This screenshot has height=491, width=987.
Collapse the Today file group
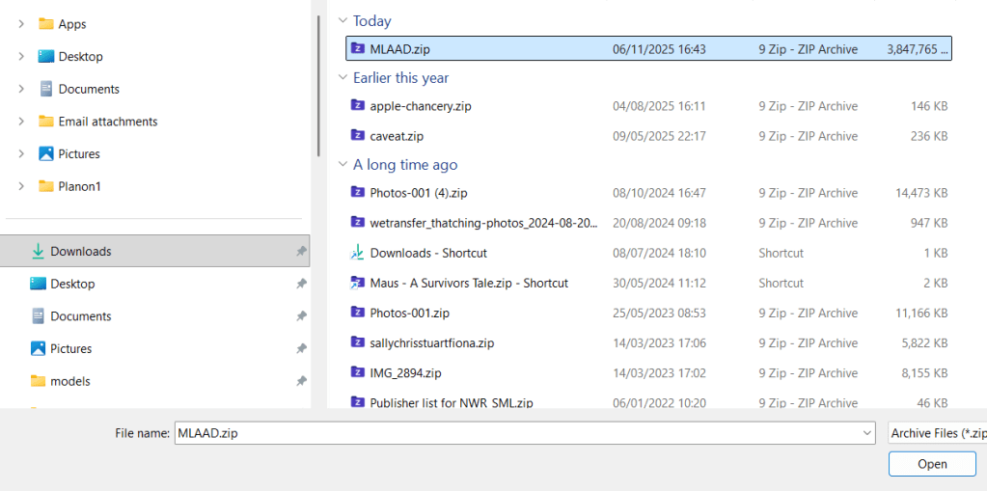343,21
